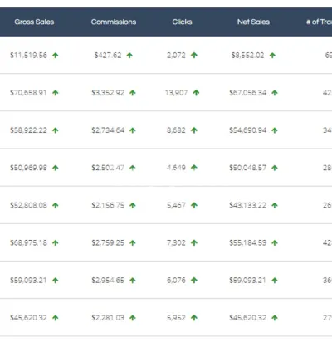This screenshot has width=332, height=352.
Task: Click the up arrow beside $58,922.22
Action: pos(56,130)
